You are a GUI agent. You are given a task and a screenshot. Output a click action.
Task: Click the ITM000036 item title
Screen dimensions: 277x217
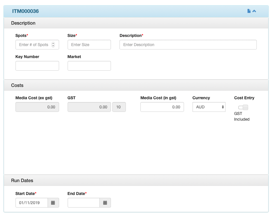coord(25,11)
